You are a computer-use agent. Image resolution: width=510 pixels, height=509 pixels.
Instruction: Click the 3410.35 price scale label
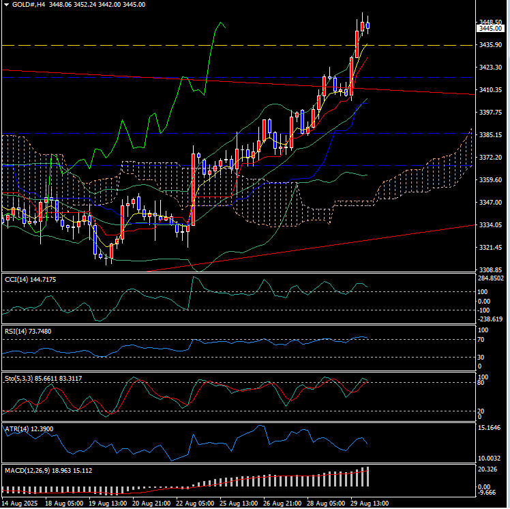(x=490, y=90)
